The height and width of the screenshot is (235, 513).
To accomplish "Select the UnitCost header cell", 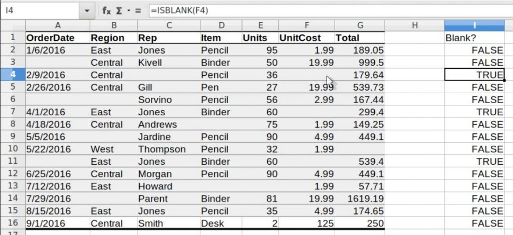I will (307, 38).
